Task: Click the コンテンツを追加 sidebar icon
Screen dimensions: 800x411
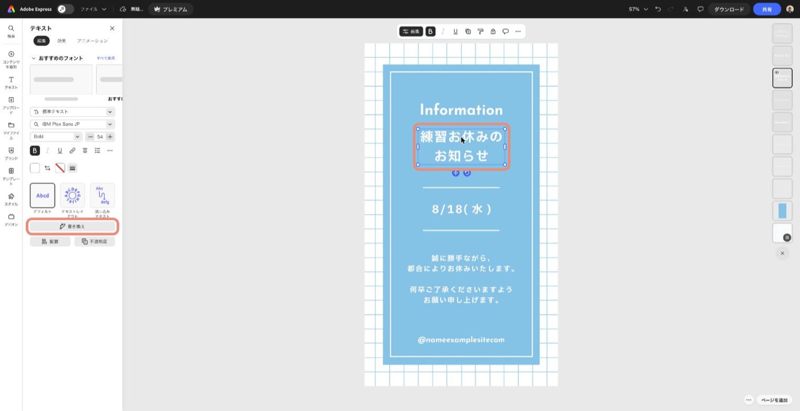Action: point(11,59)
